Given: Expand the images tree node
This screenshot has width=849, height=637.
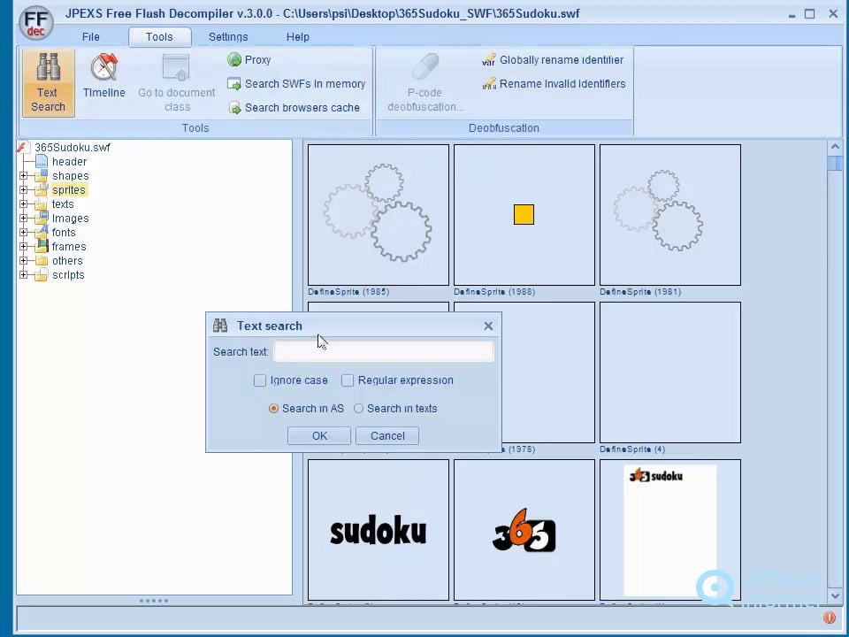Looking at the screenshot, I should pyautogui.click(x=23, y=218).
